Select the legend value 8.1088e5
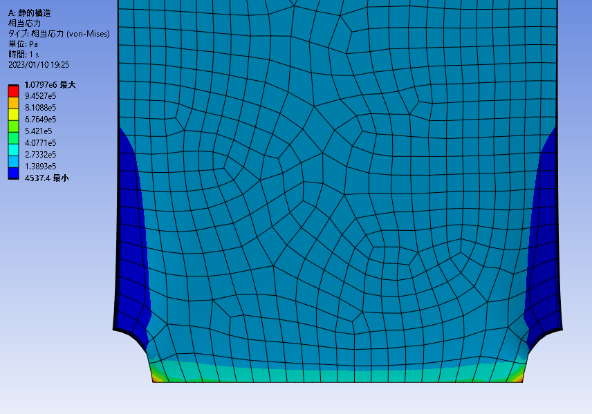 (40, 108)
